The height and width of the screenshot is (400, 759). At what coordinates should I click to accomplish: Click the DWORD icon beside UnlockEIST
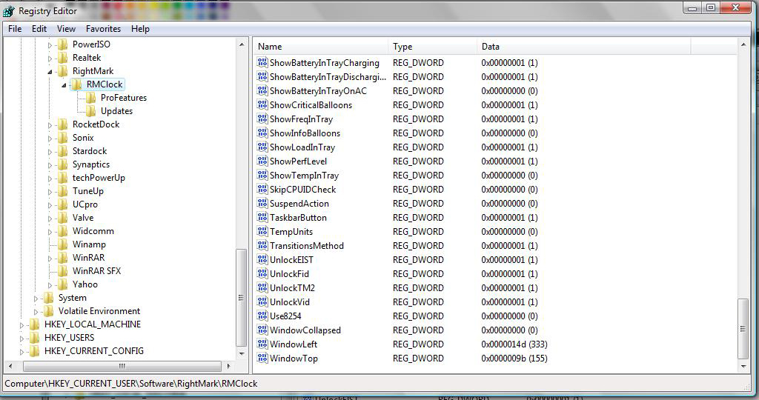pyautogui.click(x=262, y=259)
